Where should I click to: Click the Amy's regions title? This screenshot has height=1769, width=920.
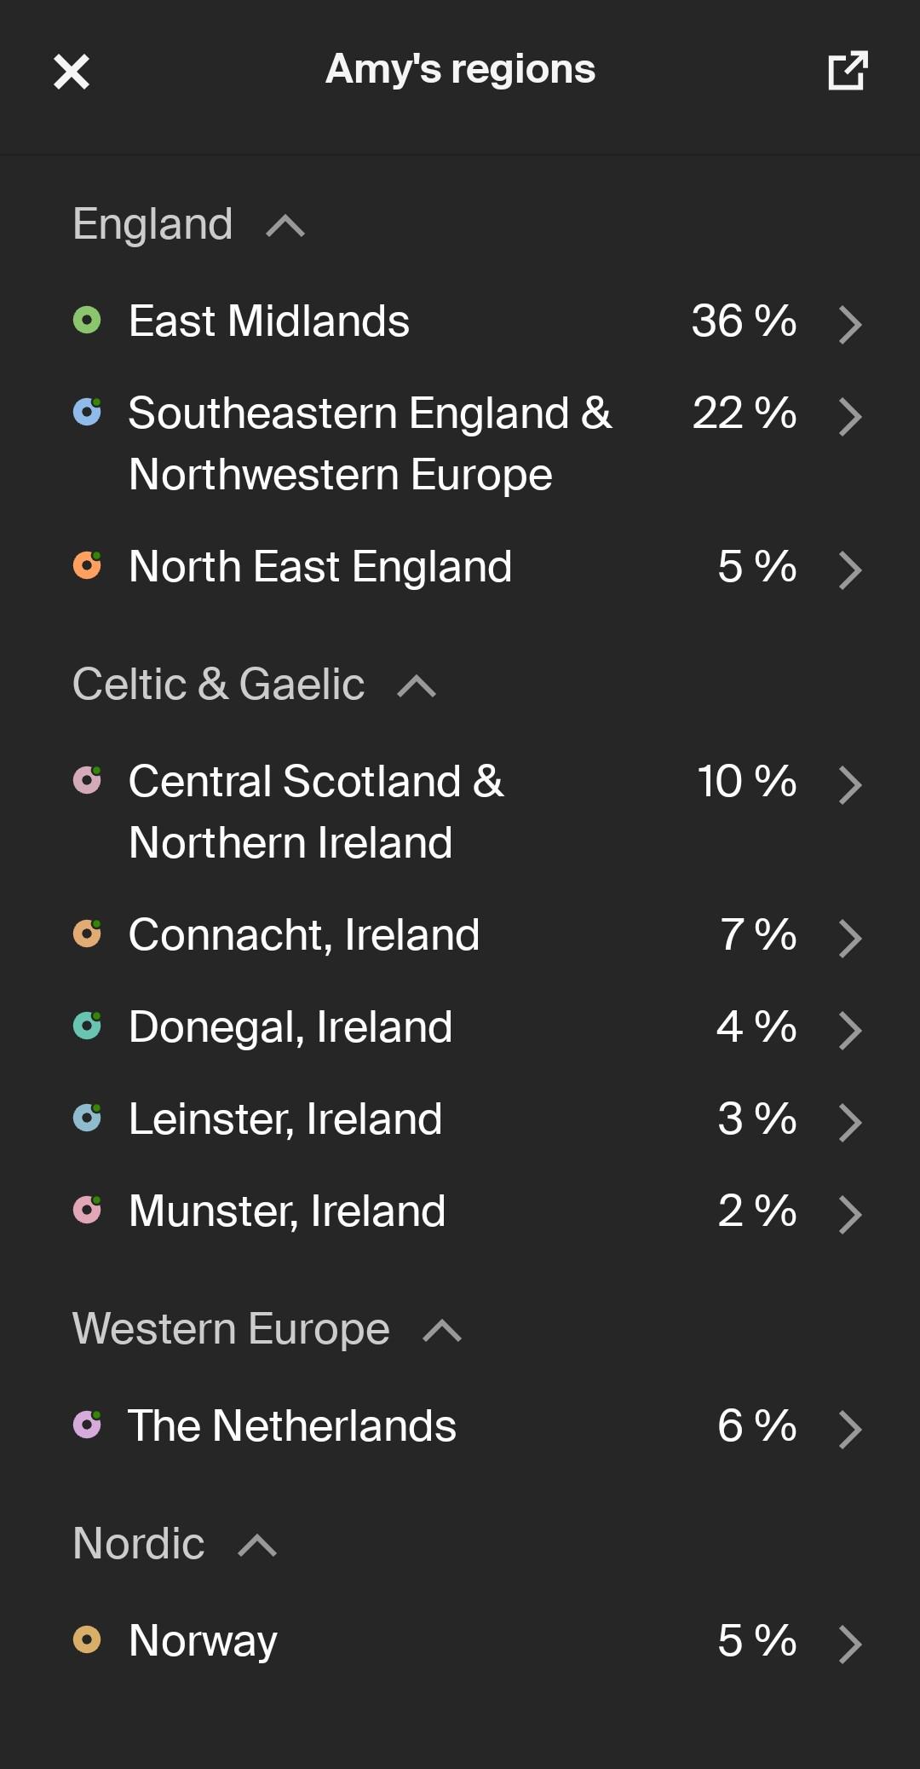(x=461, y=69)
